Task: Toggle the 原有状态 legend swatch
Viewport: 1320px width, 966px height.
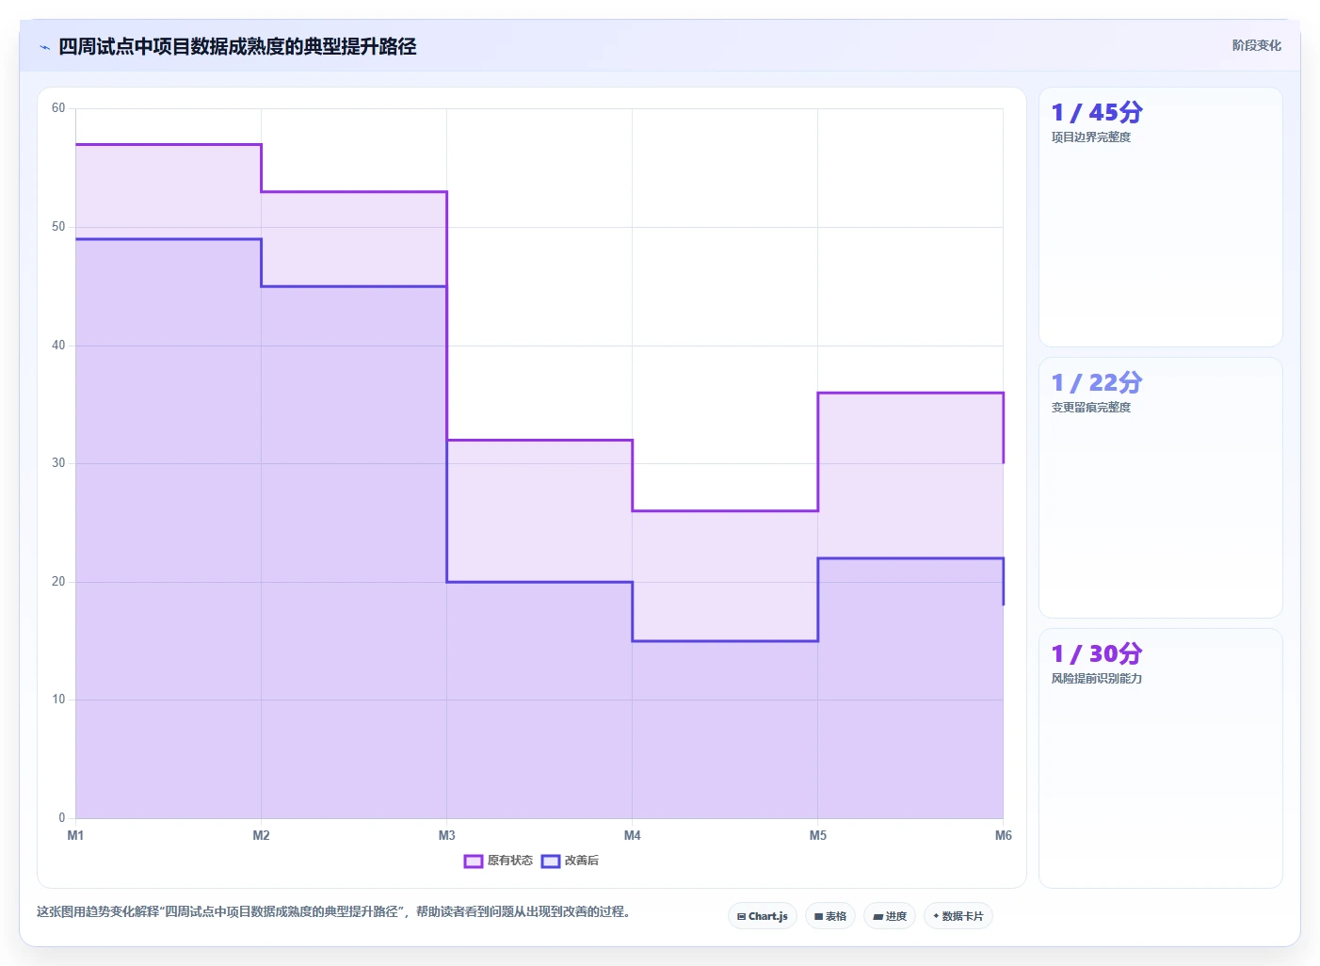Action: pos(474,861)
